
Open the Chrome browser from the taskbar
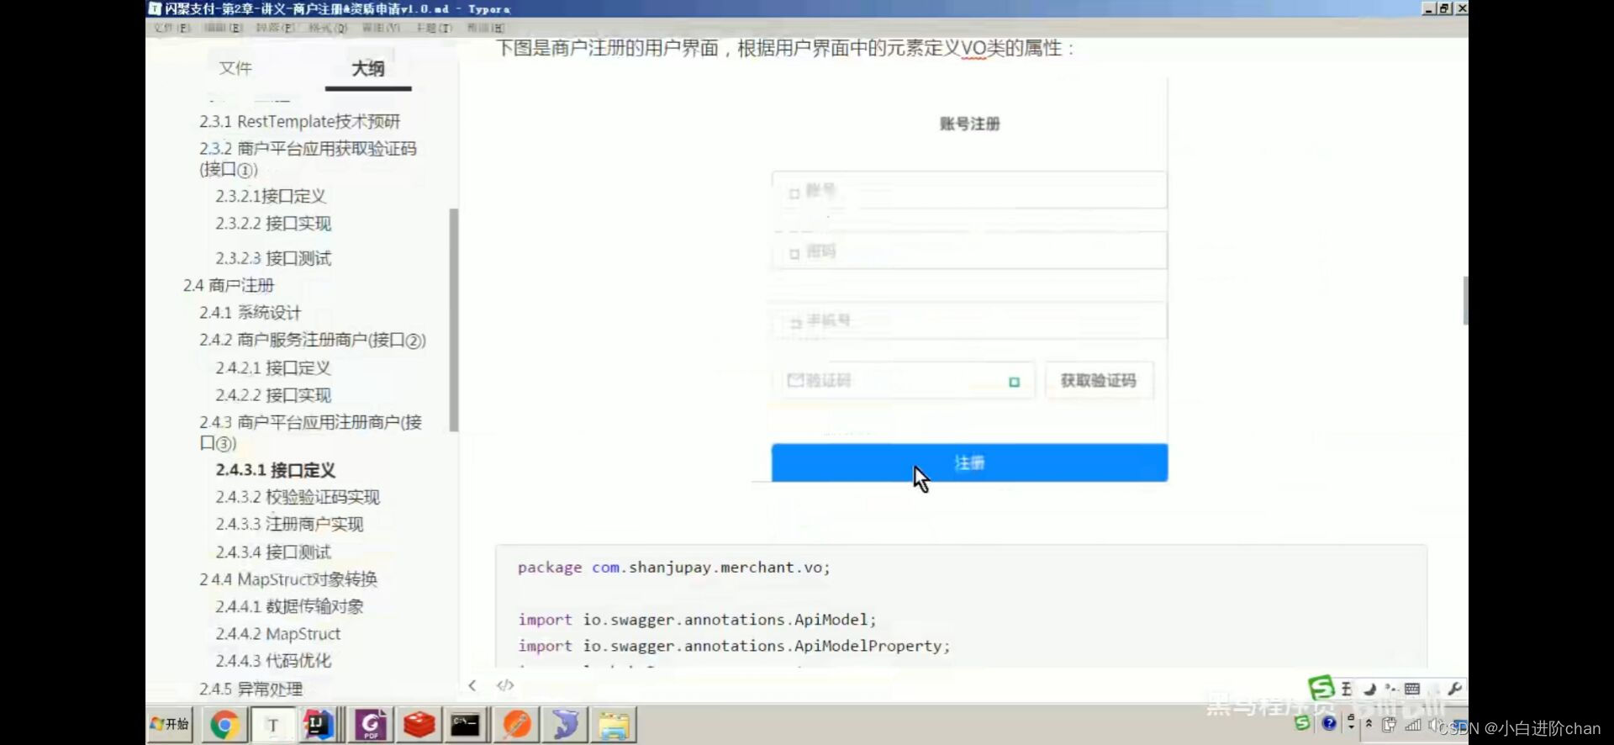pyautogui.click(x=224, y=725)
